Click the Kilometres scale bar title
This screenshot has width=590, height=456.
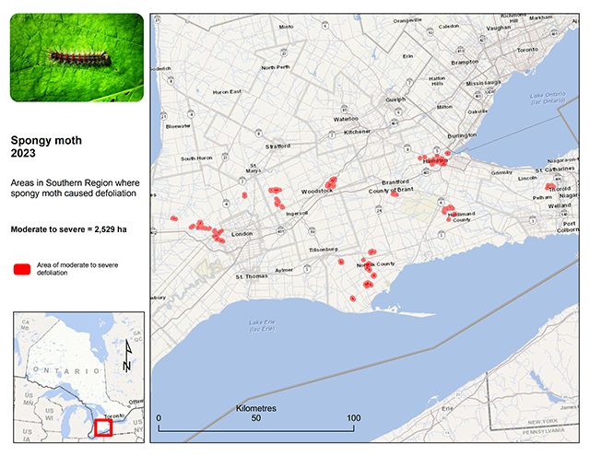[256, 408]
